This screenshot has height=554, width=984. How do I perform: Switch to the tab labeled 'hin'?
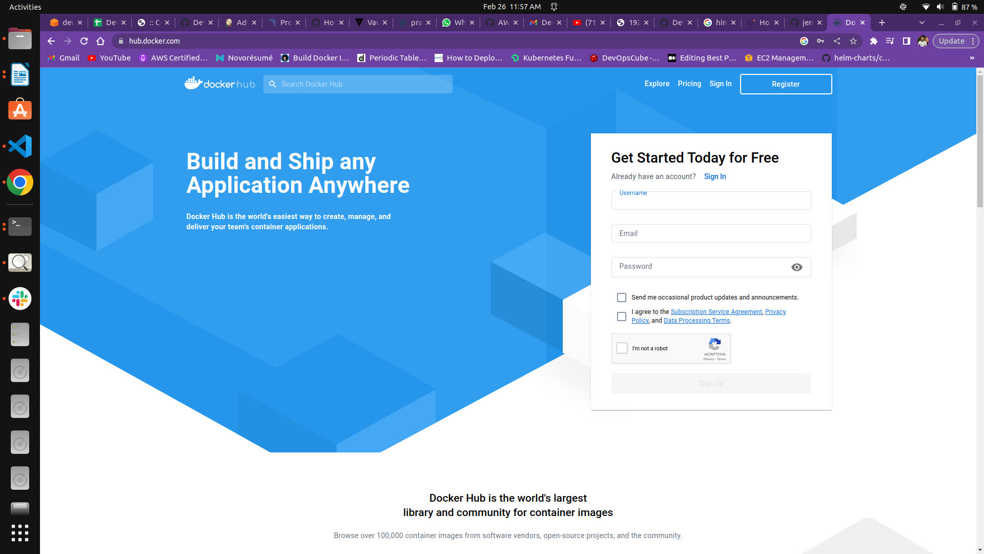[720, 23]
